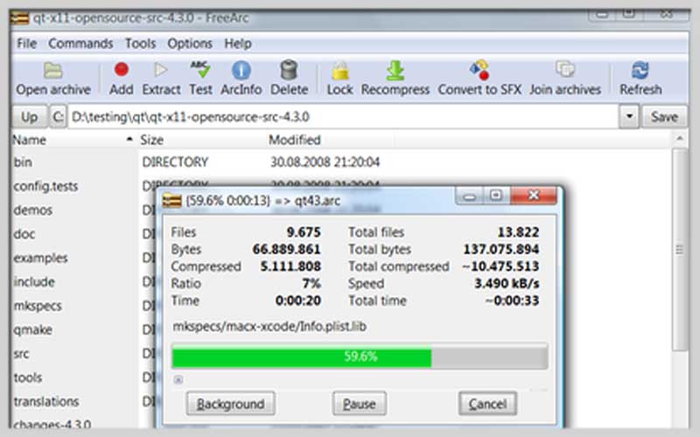Refresh the file list
Screen dimensions: 700x437
coord(640,79)
